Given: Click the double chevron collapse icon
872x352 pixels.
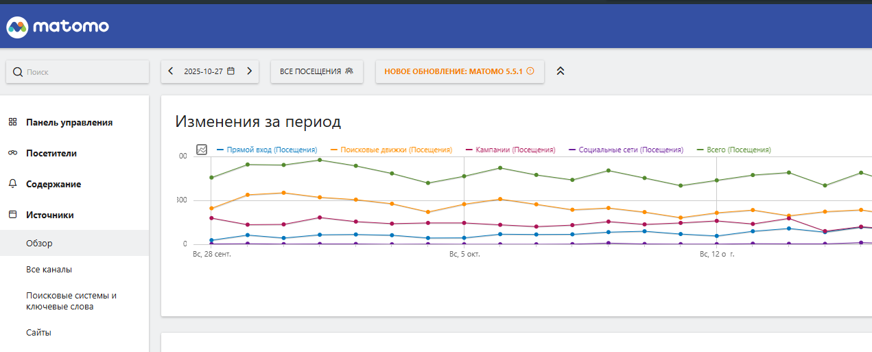Looking at the screenshot, I should pos(560,71).
